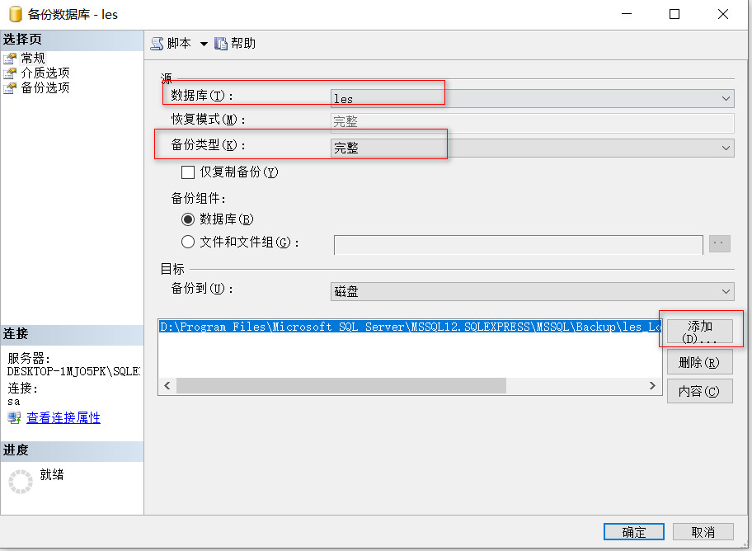Click the 内容(C) button
Viewport: 752px width, 551px height.
tap(700, 391)
